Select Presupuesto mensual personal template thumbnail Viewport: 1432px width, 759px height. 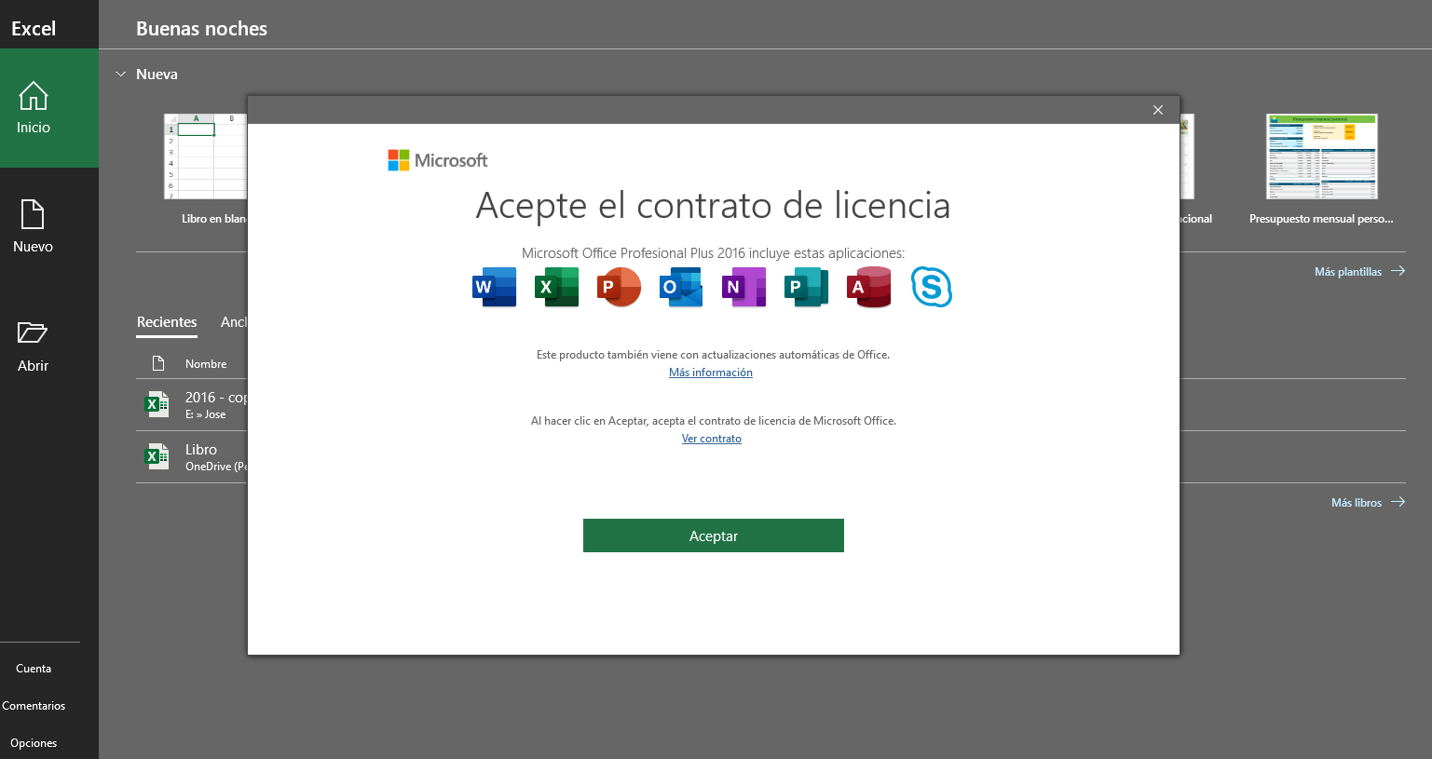pos(1321,156)
